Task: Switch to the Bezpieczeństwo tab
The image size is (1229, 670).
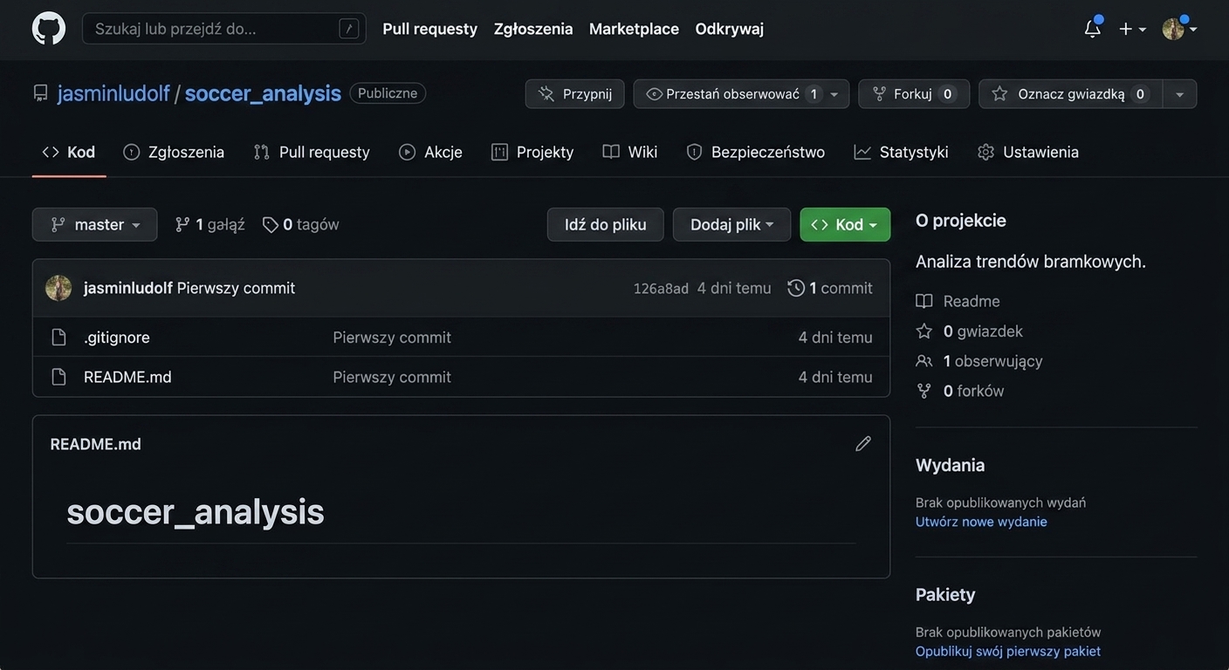Action: pyautogui.click(x=755, y=152)
